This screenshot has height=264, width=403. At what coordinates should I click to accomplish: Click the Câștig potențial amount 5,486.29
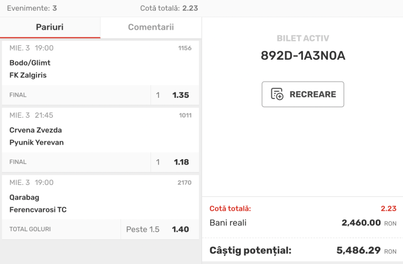pos(358,251)
